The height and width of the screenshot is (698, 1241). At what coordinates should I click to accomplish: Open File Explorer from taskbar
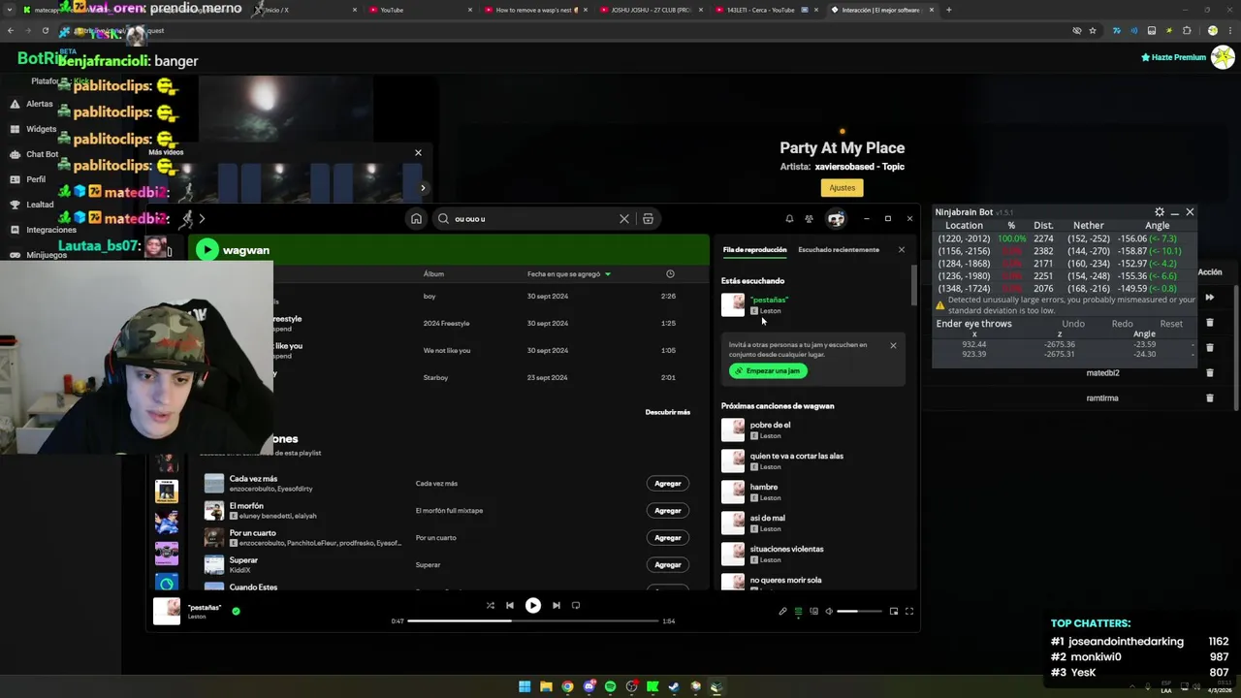[546, 687]
